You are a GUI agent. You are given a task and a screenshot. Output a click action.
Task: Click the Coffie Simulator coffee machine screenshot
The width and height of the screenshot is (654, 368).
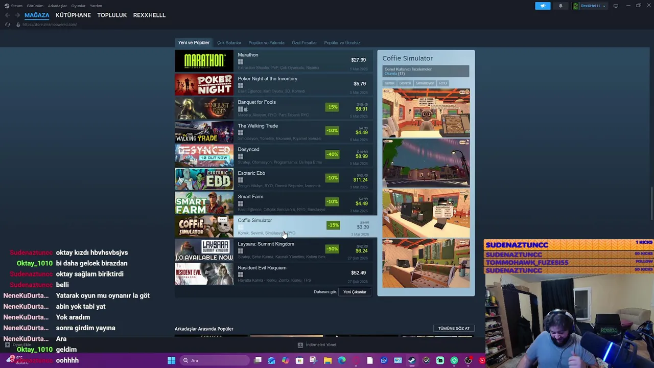coord(426,213)
